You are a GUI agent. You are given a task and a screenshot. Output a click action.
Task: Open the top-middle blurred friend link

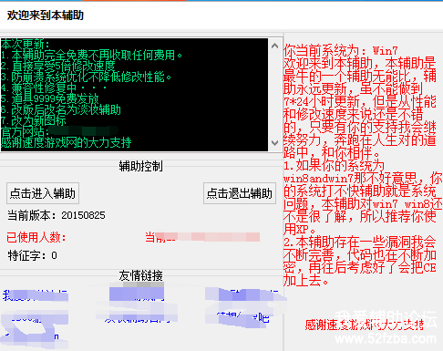click(x=137, y=294)
